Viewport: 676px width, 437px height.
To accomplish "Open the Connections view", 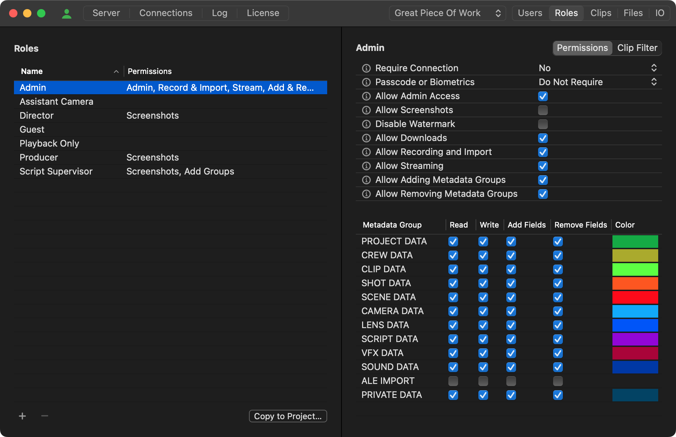I will pyautogui.click(x=166, y=13).
